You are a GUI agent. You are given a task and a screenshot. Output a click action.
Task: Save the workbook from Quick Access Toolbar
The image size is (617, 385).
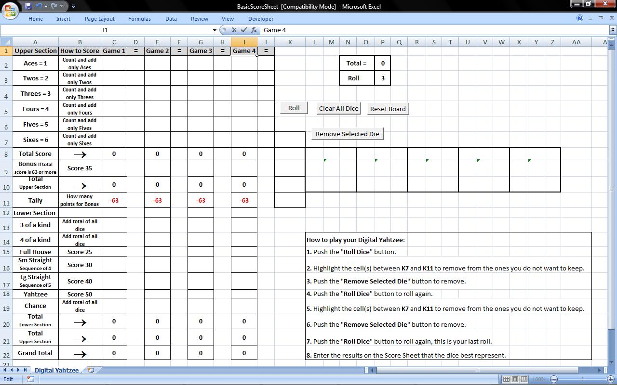coord(28,6)
